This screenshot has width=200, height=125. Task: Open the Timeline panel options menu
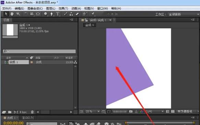(x=193, y=117)
